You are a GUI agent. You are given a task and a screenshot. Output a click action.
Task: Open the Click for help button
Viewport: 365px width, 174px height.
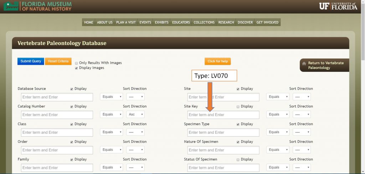point(217,61)
